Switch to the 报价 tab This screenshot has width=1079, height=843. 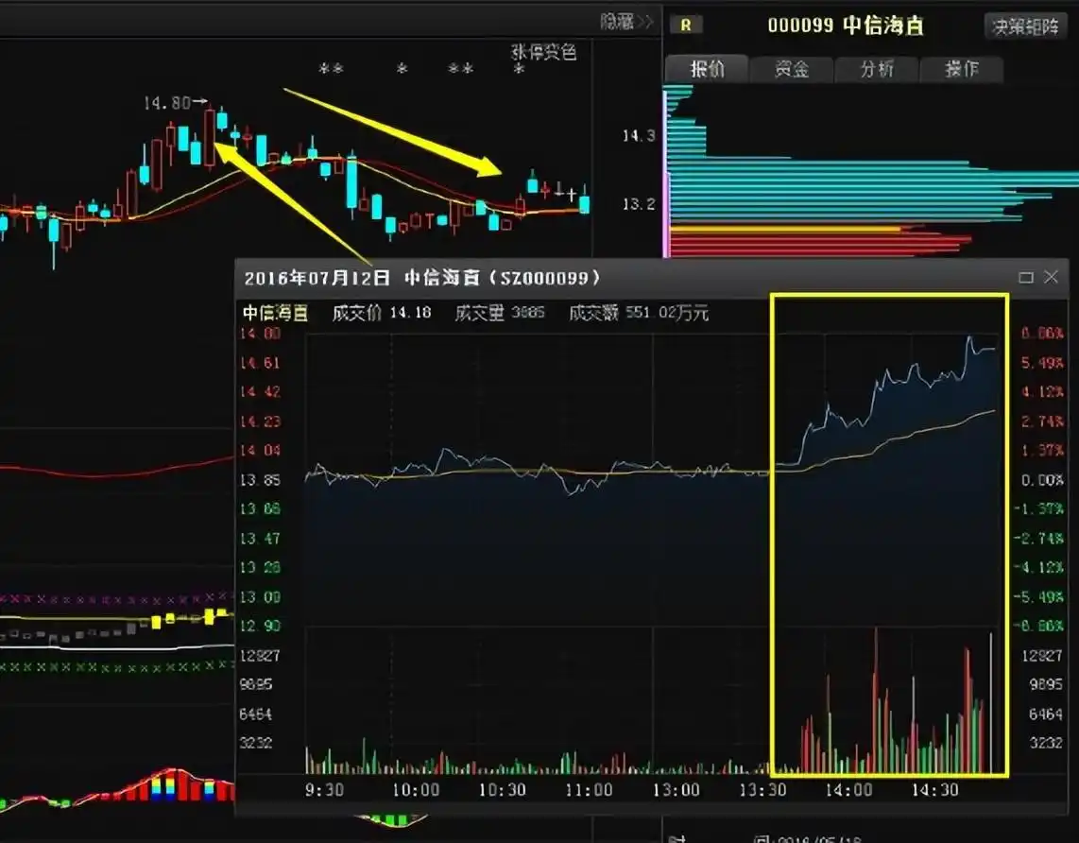(707, 69)
